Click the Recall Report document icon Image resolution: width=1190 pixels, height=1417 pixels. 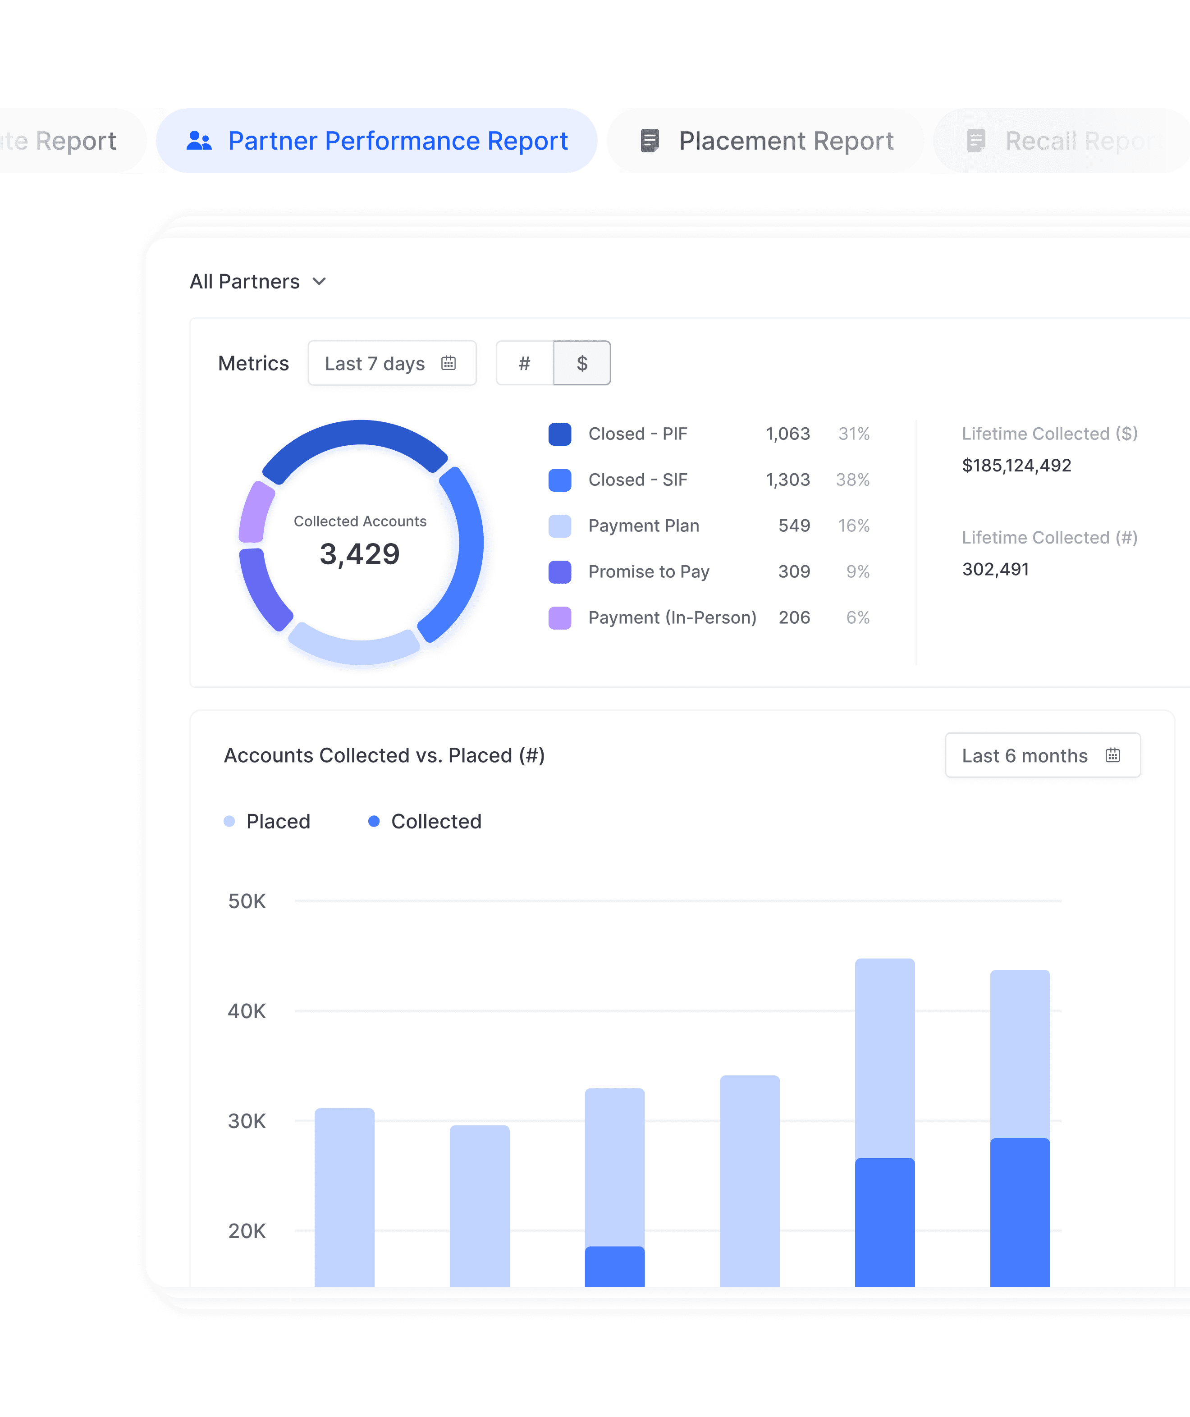(x=976, y=140)
